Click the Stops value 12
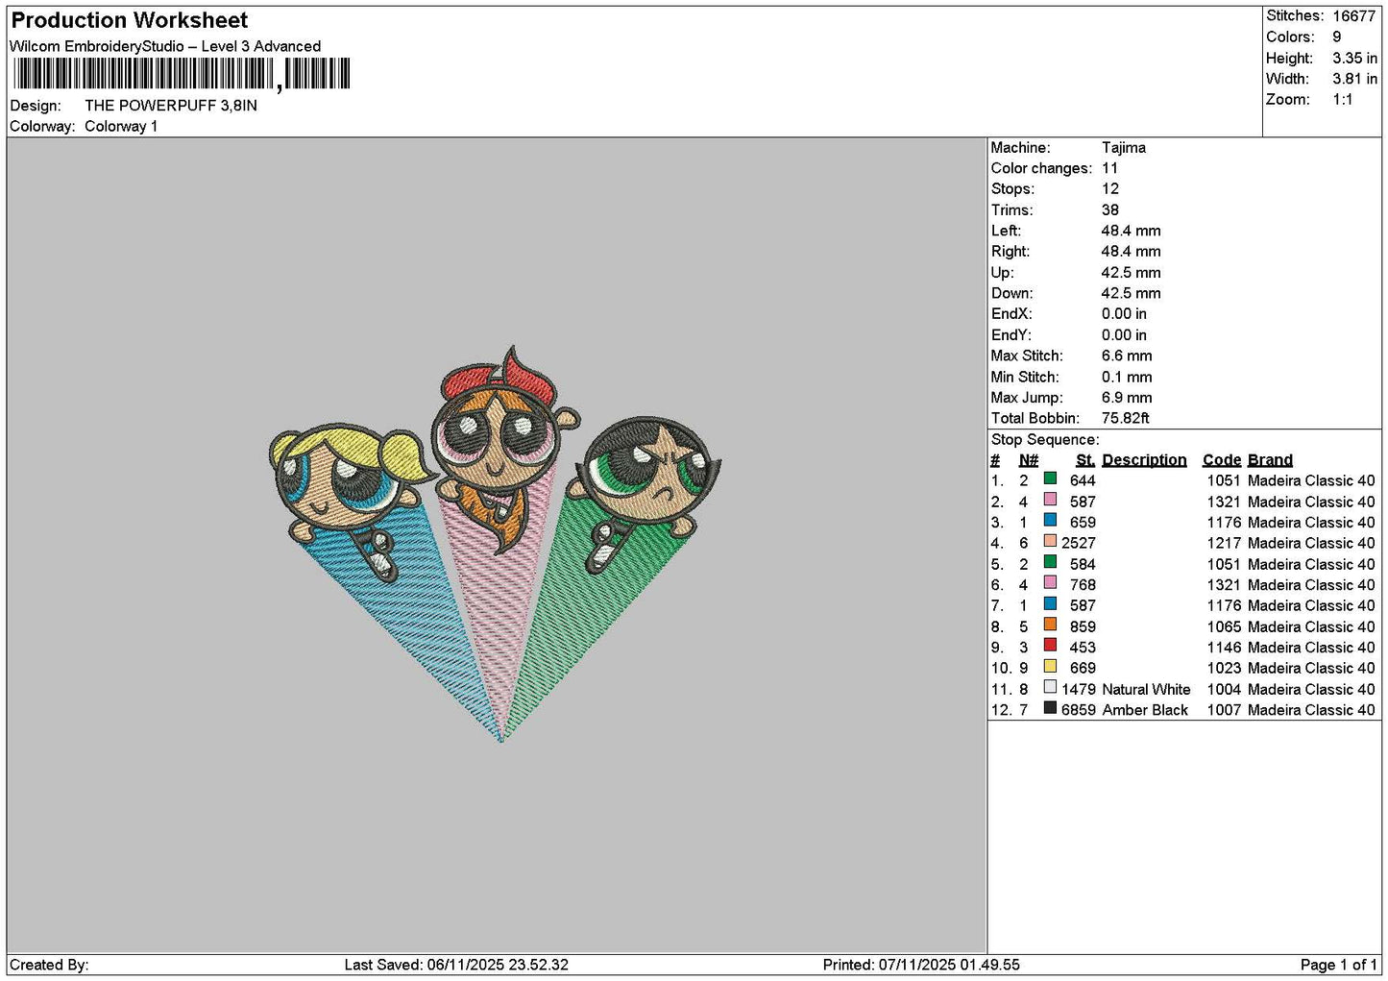 point(1110,189)
